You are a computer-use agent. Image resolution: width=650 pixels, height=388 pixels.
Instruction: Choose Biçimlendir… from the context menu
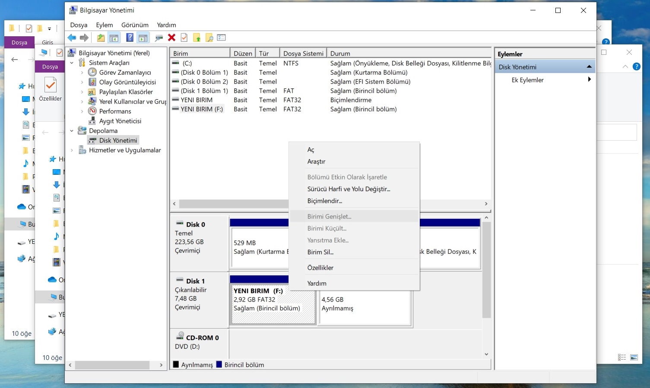click(354, 201)
